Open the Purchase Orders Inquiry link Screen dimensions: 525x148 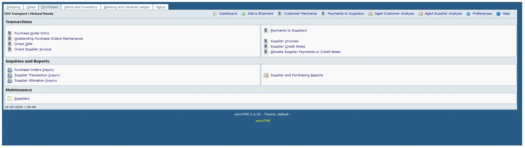[x=34, y=70]
